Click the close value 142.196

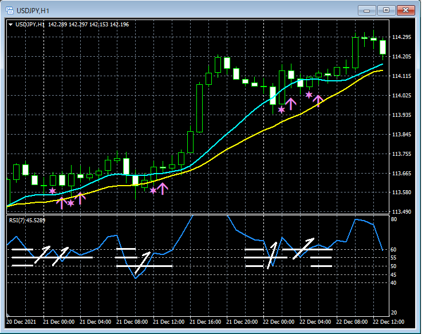120,25
